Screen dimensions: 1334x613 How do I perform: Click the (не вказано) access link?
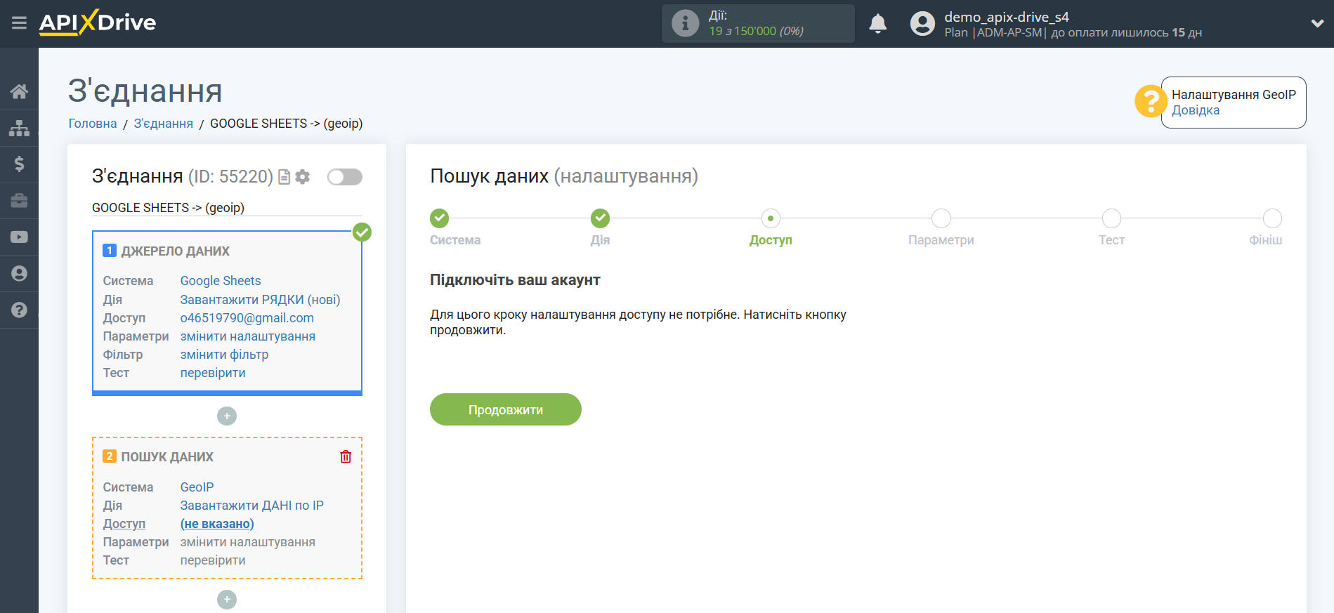(x=217, y=524)
